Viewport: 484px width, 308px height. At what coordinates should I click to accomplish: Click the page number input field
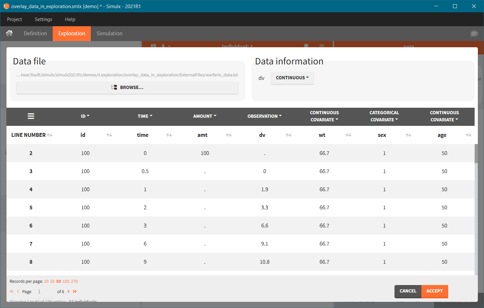tap(44, 291)
